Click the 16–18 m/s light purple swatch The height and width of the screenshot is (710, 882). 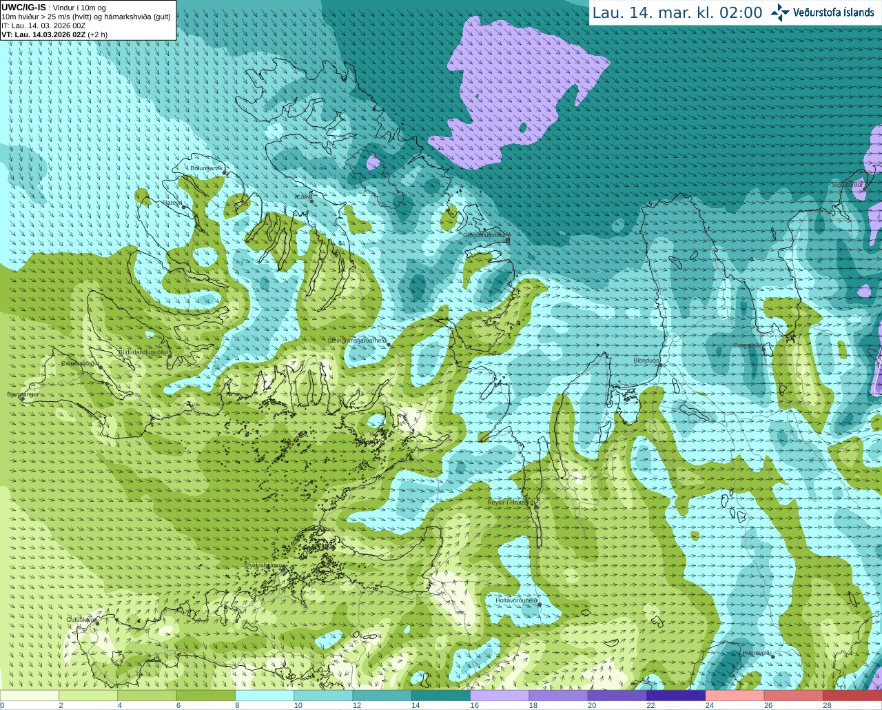[500, 695]
